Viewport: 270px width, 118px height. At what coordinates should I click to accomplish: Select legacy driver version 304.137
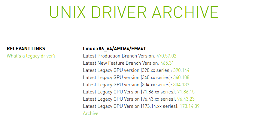181,85
